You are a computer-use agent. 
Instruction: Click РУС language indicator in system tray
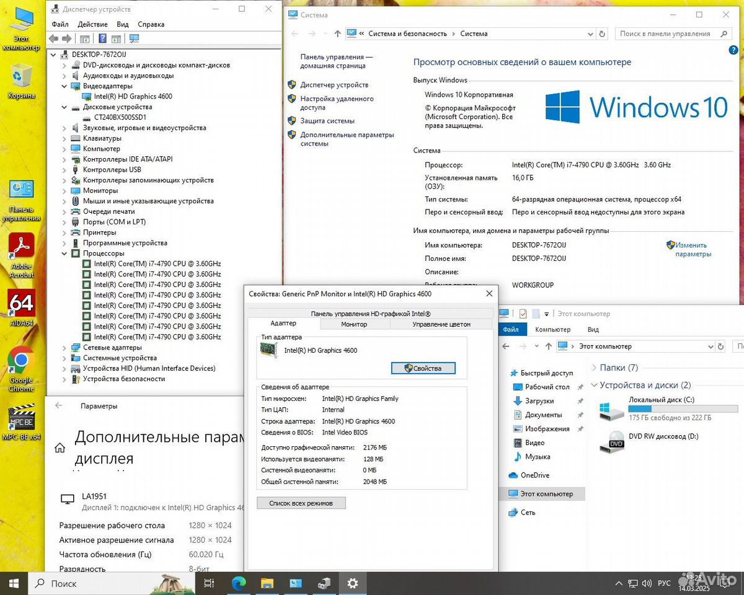664,583
